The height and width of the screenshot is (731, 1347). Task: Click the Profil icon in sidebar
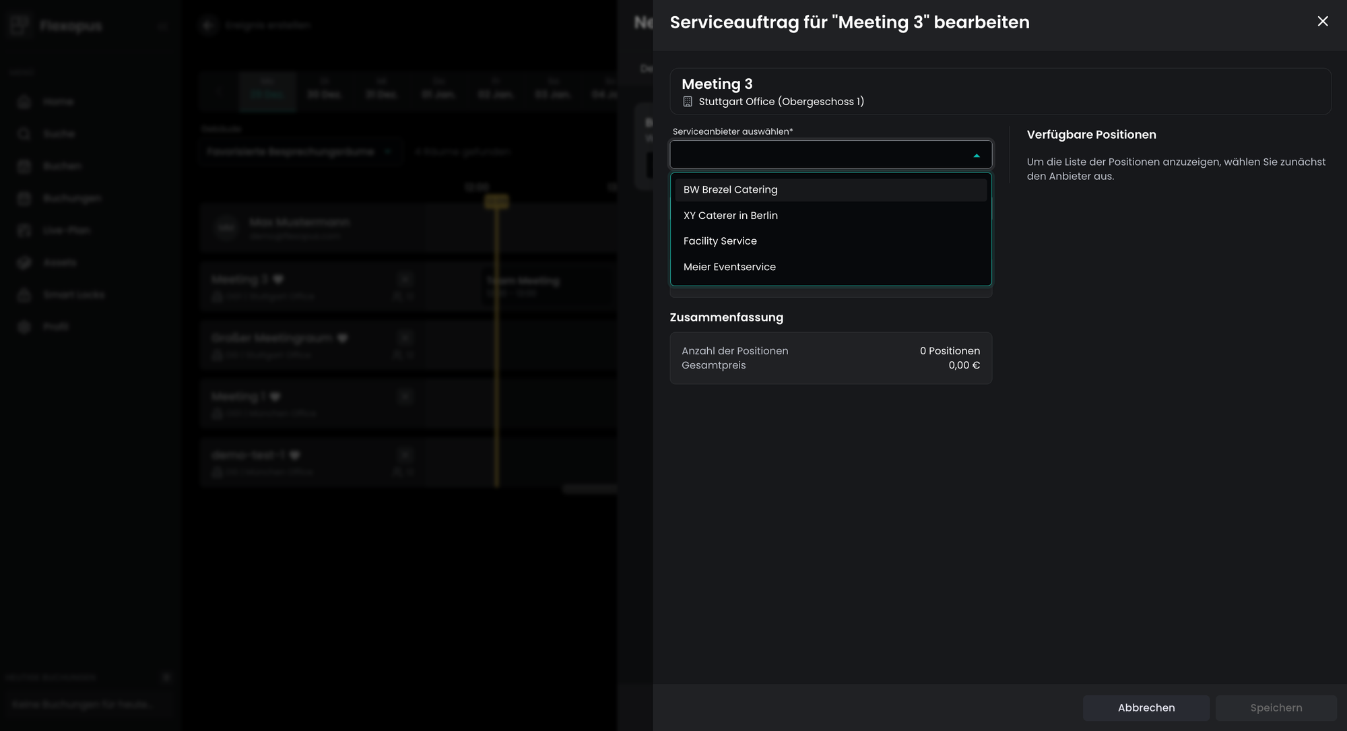tap(24, 327)
